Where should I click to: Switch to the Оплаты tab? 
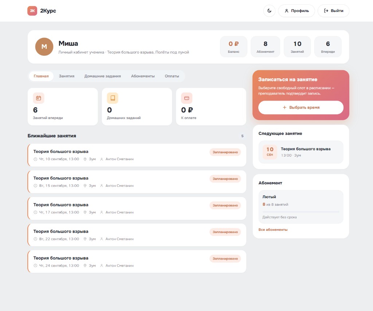click(172, 76)
